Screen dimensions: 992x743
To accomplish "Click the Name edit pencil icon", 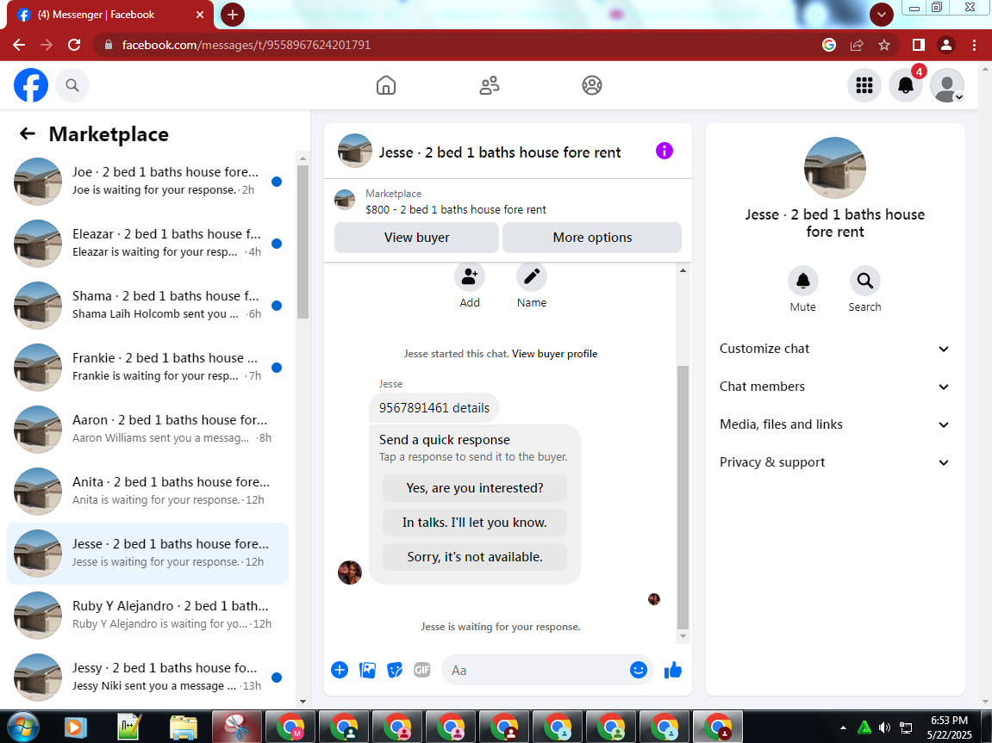I will [x=532, y=276].
